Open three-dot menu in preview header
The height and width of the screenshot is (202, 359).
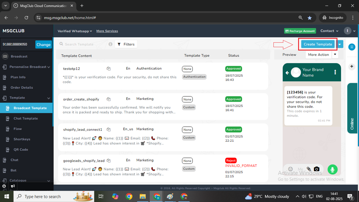click(335, 72)
